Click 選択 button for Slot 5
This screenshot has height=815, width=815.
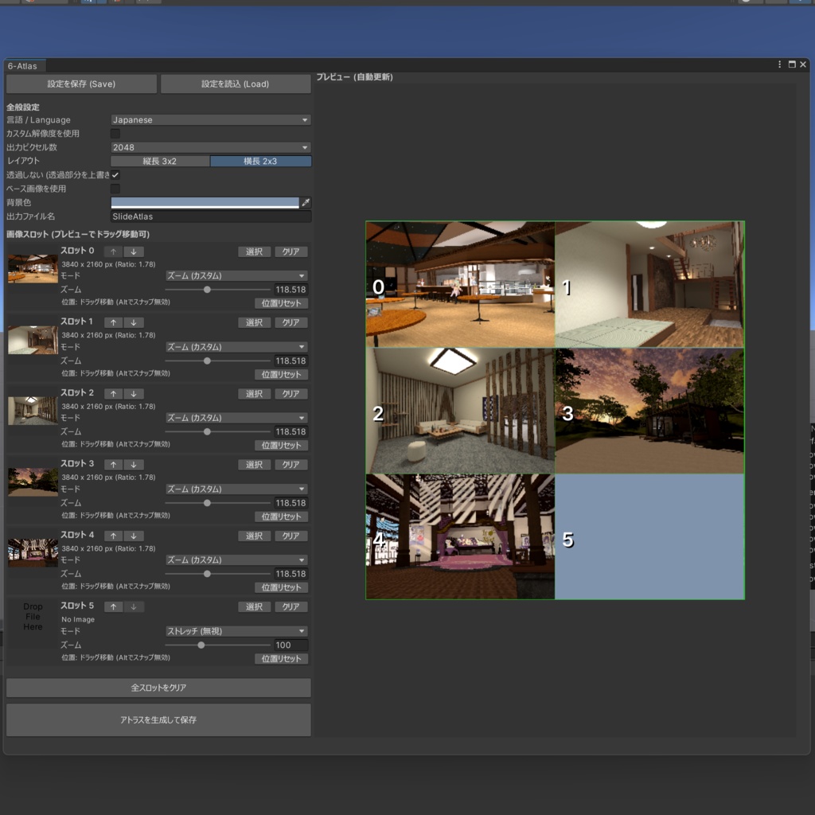coord(254,606)
